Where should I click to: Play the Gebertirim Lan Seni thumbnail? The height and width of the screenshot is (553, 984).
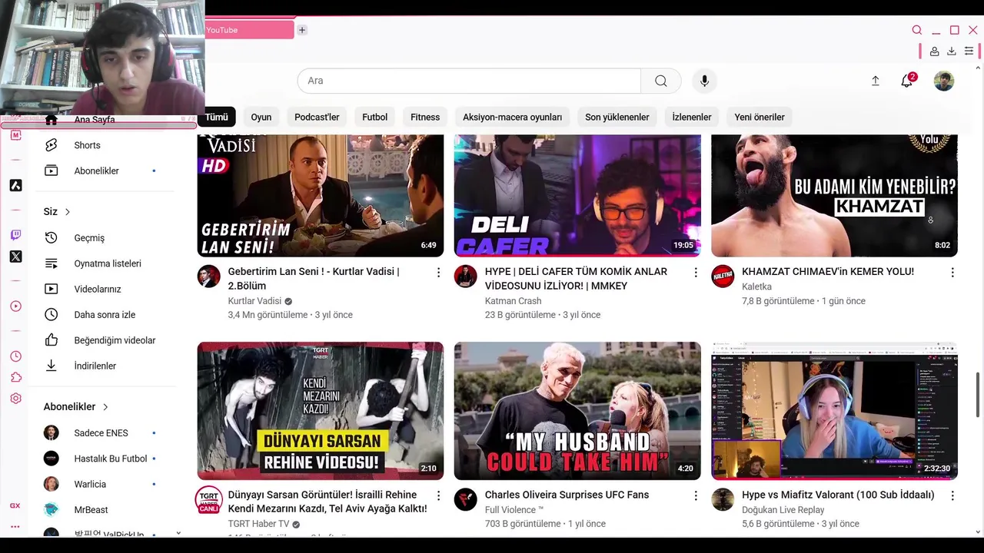(x=321, y=196)
